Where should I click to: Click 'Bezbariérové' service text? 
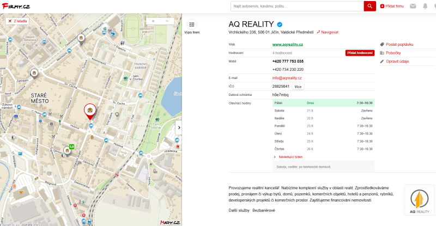click(x=264, y=210)
